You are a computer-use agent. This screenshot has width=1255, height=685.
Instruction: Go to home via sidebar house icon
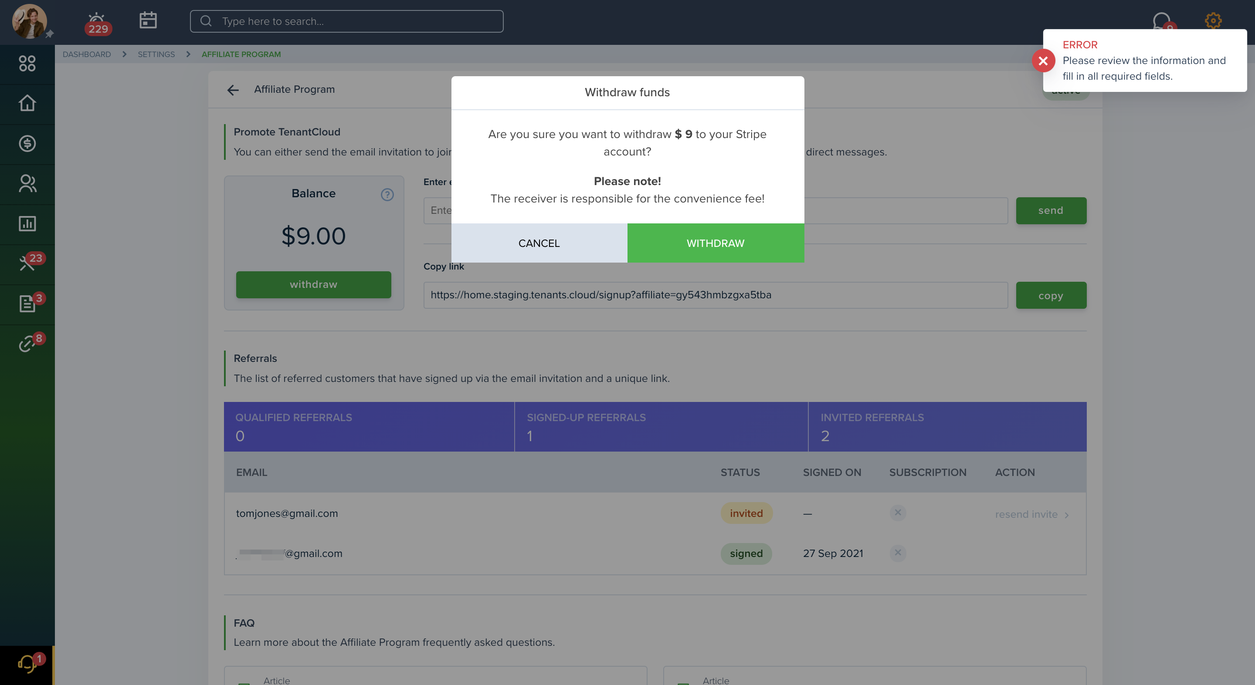(27, 103)
